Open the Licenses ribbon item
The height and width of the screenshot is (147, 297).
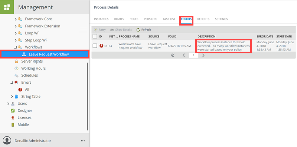tap(13, 117)
